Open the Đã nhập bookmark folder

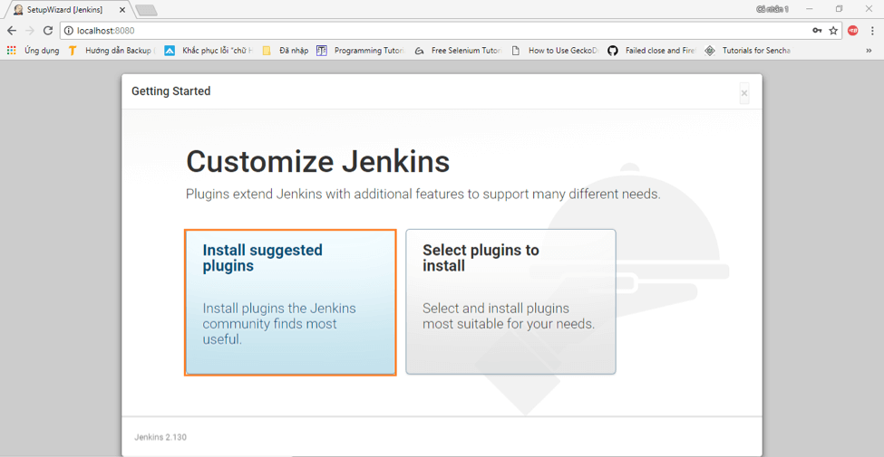click(x=286, y=51)
